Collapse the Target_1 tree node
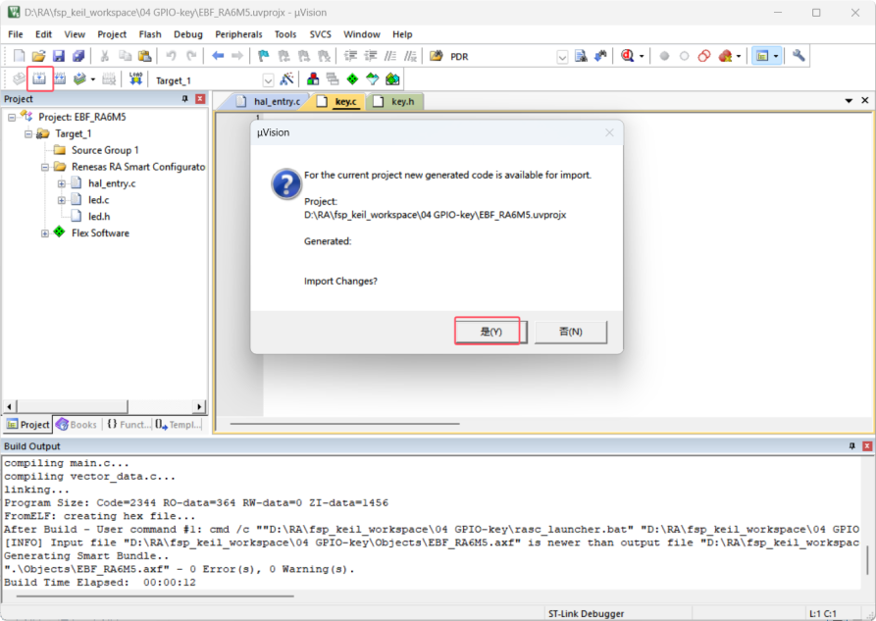Viewport: 876px width, 621px height. pyautogui.click(x=27, y=134)
